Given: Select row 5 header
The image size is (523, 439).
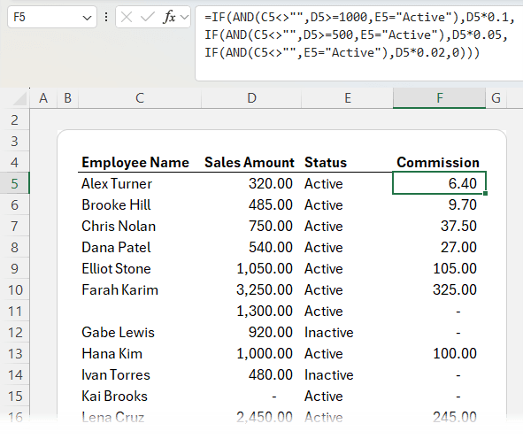Looking at the screenshot, I should tap(15, 183).
